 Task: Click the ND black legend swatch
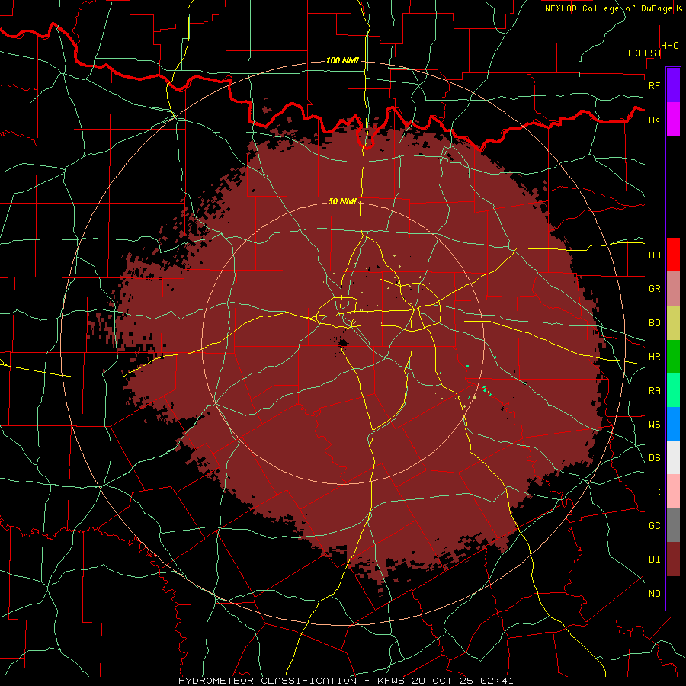tap(673, 593)
